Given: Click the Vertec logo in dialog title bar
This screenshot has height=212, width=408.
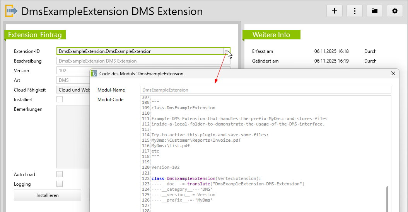Looking at the screenshot, I should (94, 73).
